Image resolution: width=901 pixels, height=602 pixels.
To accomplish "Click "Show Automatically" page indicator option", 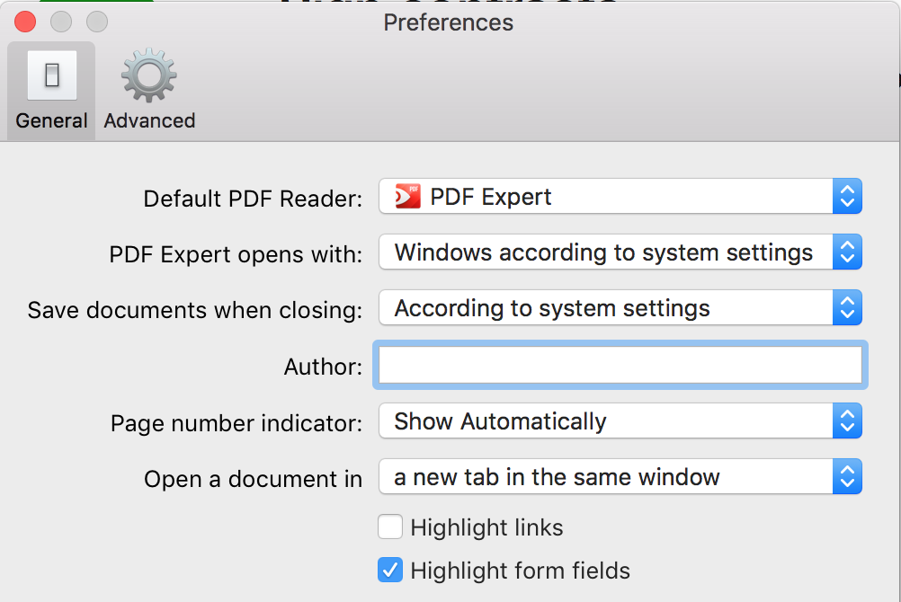I will [x=500, y=421].
